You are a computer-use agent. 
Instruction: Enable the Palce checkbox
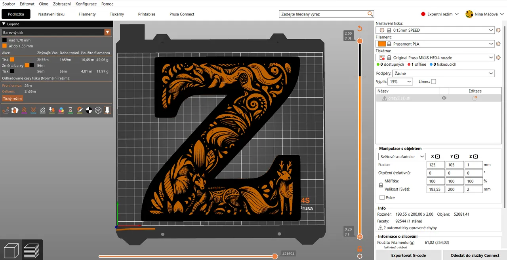click(x=382, y=197)
